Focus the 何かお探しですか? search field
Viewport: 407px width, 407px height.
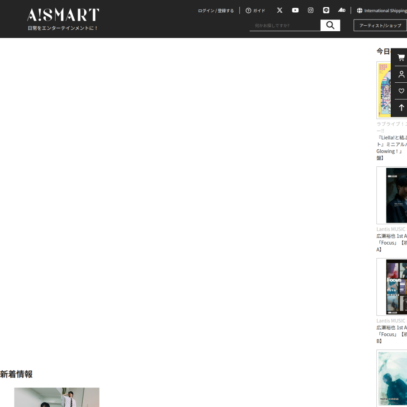coord(285,25)
